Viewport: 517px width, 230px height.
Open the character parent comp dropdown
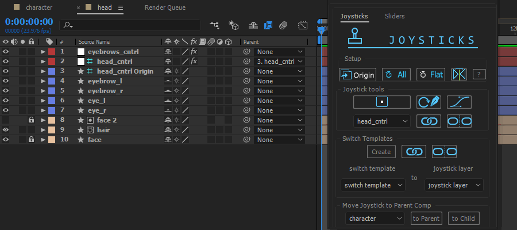coord(375,218)
